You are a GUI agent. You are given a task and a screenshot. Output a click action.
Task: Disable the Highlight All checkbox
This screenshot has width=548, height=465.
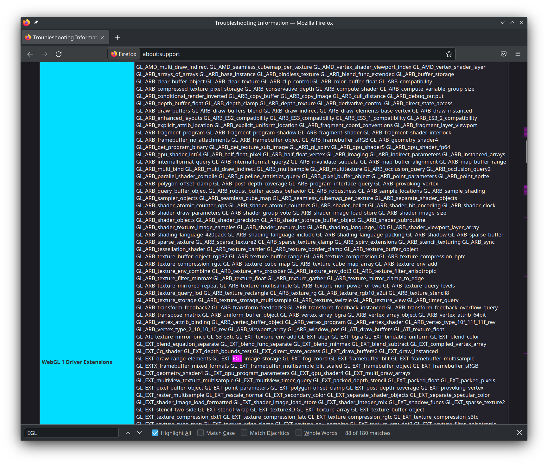tap(155, 433)
